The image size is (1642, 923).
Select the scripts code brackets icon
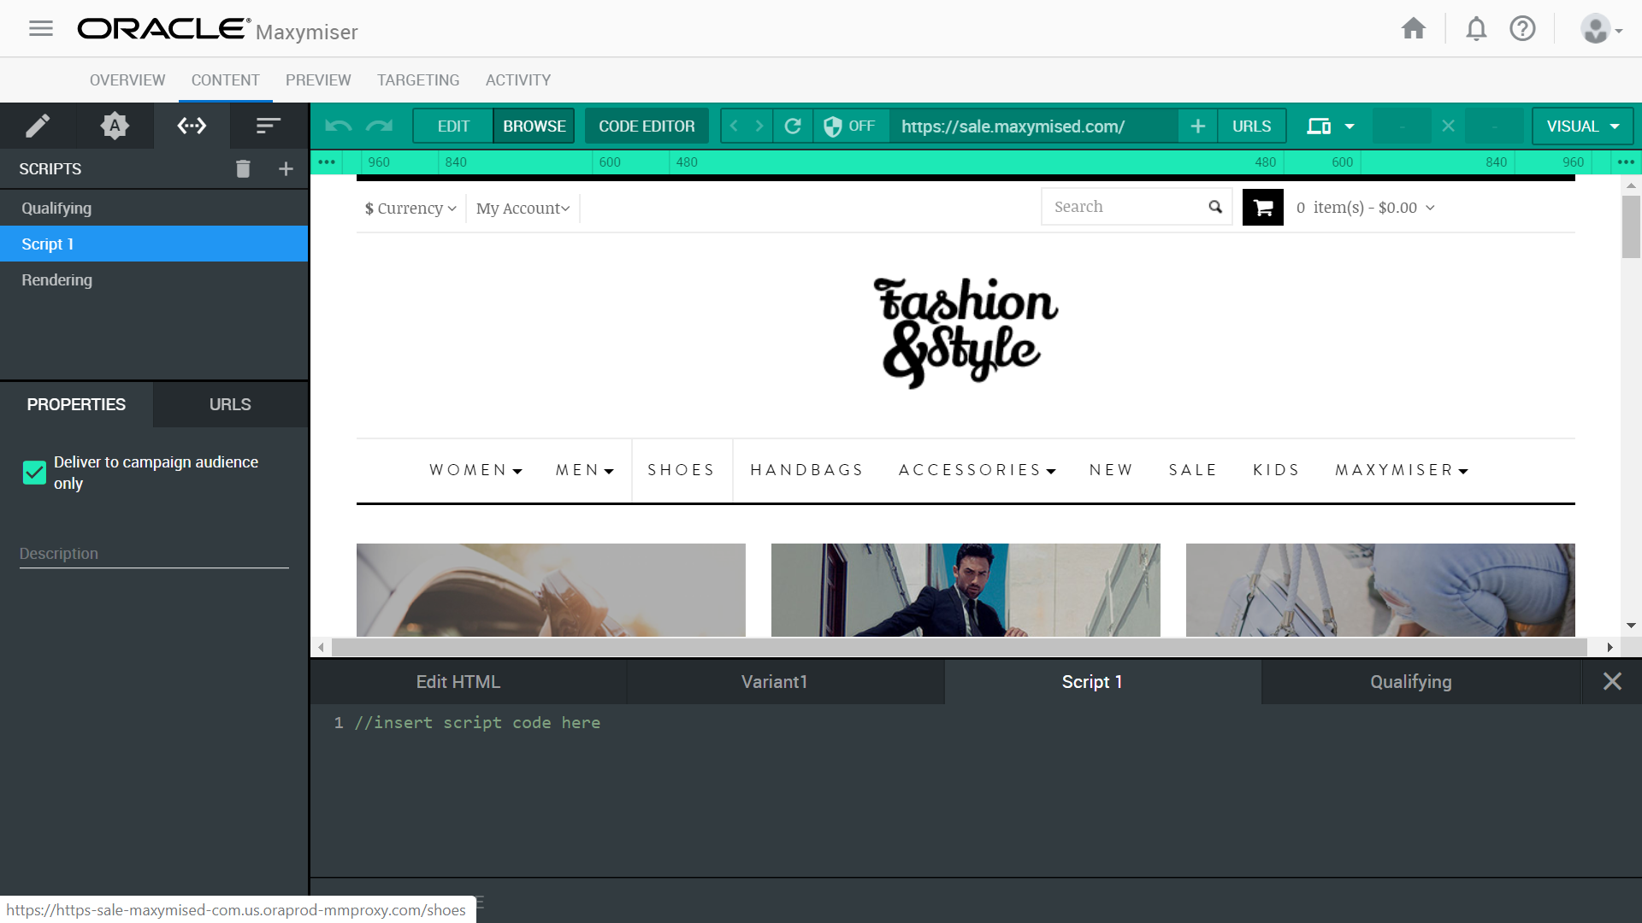coord(192,126)
